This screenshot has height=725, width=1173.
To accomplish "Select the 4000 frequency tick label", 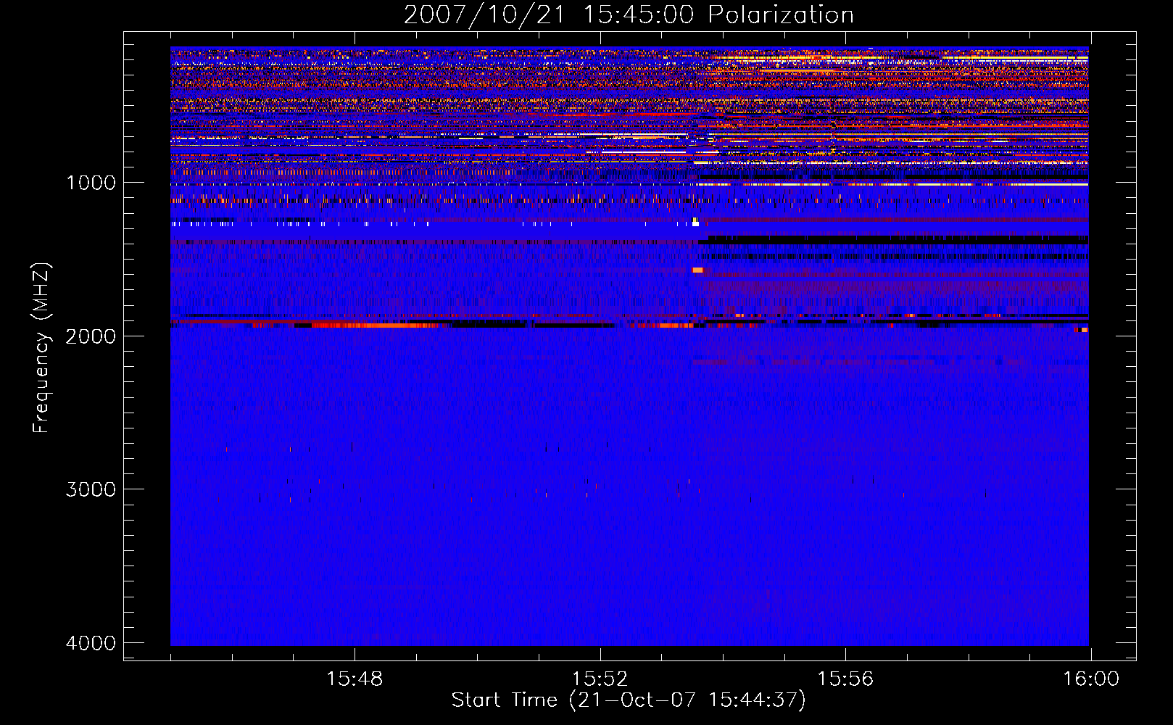I will tap(91, 643).
